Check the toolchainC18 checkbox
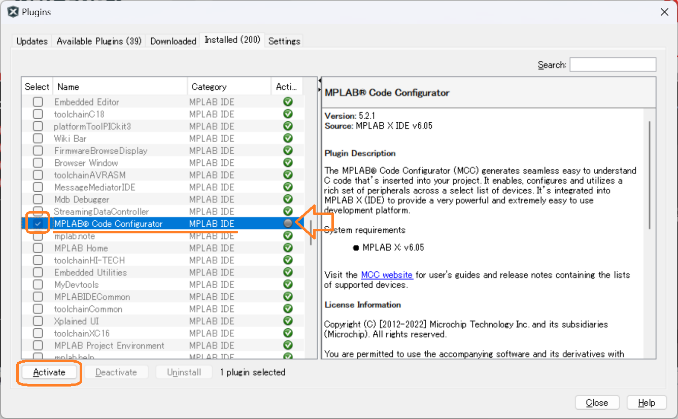This screenshot has width=678, height=419. [x=38, y=114]
